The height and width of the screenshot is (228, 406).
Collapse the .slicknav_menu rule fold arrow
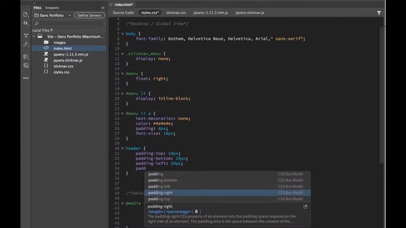click(x=122, y=54)
